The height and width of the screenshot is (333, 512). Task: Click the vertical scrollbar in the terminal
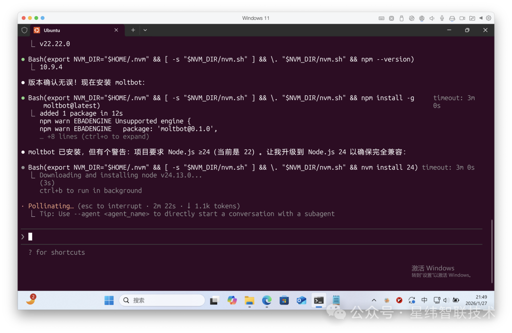[x=492, y=250]
